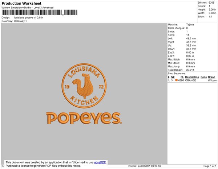Screen dimensions: 218x169
Task: Select the Height value 3.06 in
Action: tap(212, 9)
